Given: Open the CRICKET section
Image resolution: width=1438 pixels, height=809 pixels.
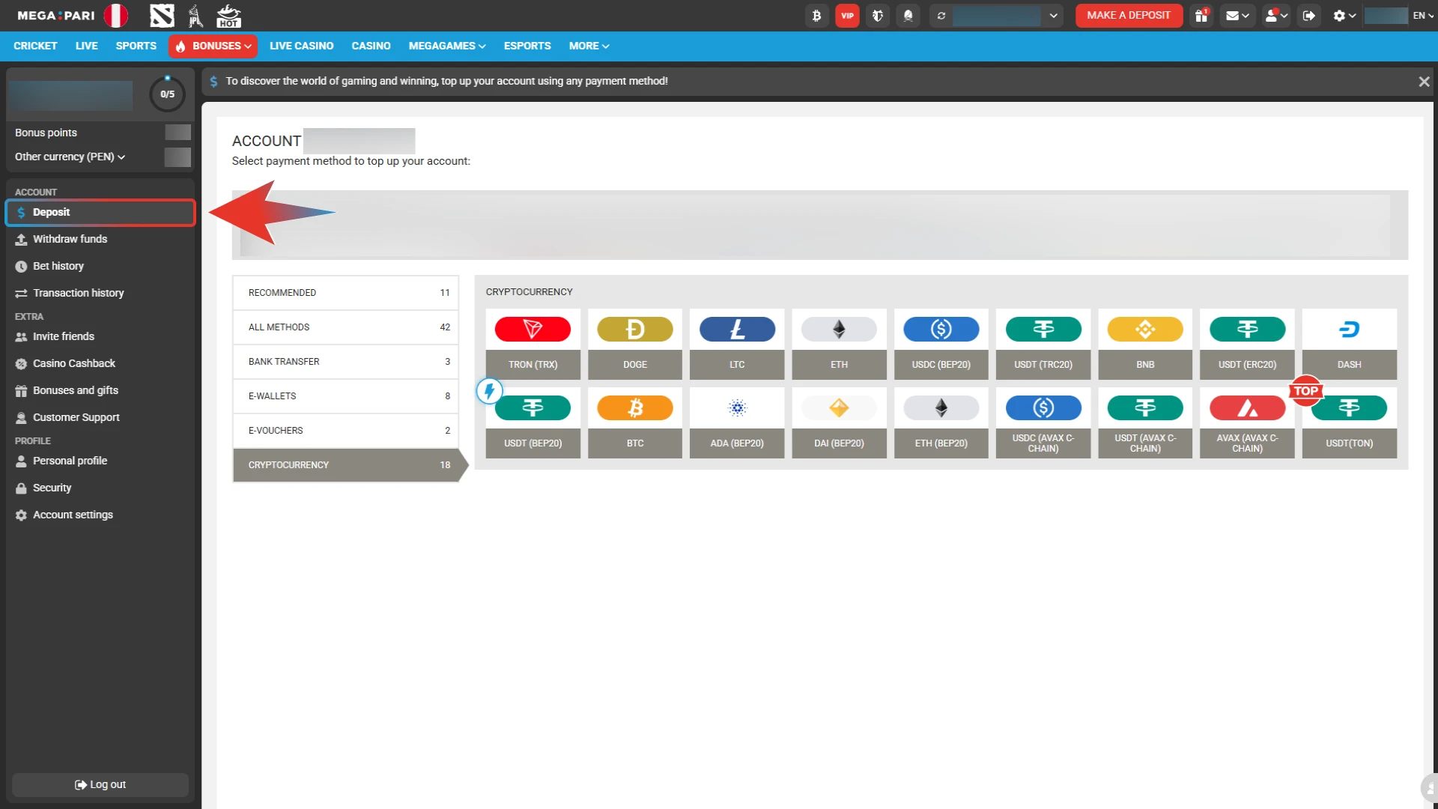Looking at the screenshot, I should click(35, 46).
